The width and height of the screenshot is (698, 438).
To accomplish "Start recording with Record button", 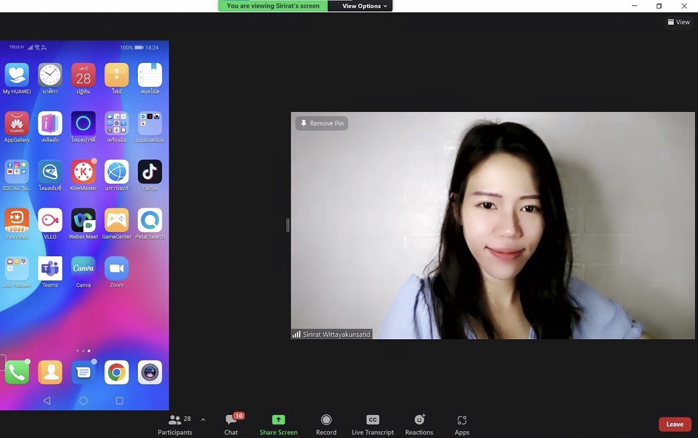I will pyautogui.click(x=326, y=425).
